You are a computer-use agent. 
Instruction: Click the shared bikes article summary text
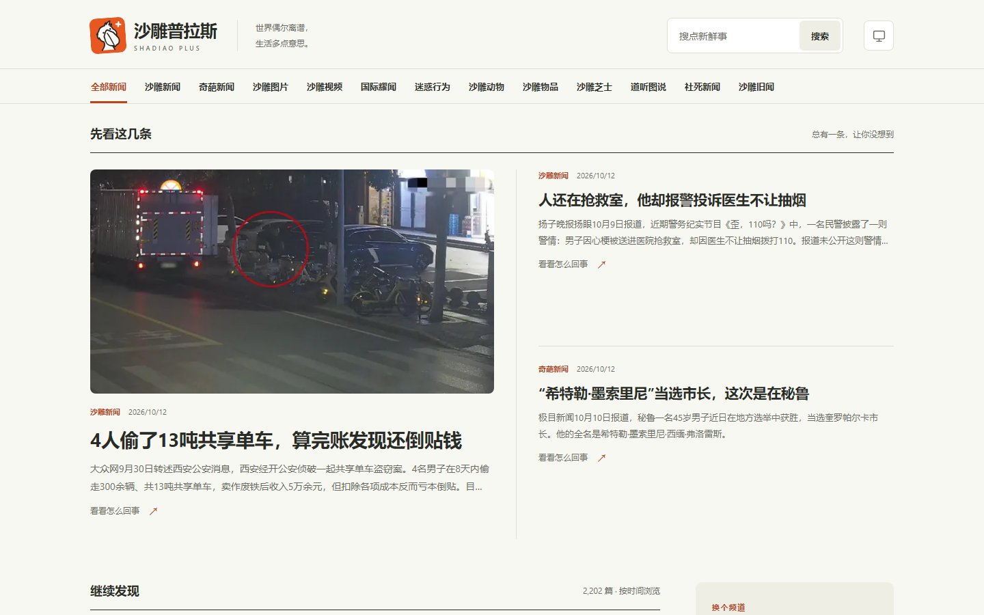pos(290,478)
